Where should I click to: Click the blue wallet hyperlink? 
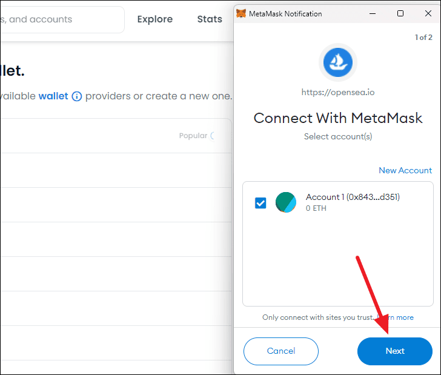(x=53, y=96)
